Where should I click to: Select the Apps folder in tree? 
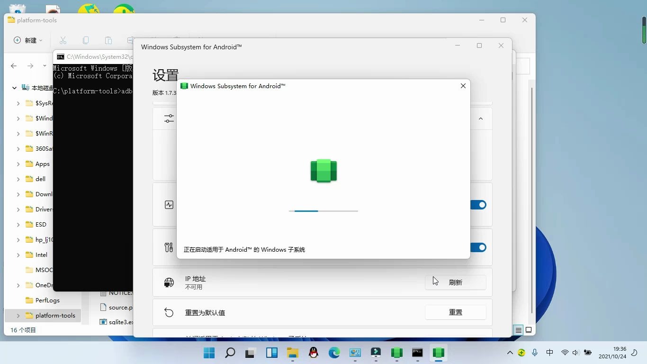pyautogui.click(x=37, y=164)
